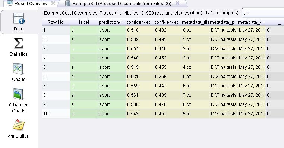The image size is (284, 148).
Task: Sort by Row No. column header
Action: click(56, 22)
